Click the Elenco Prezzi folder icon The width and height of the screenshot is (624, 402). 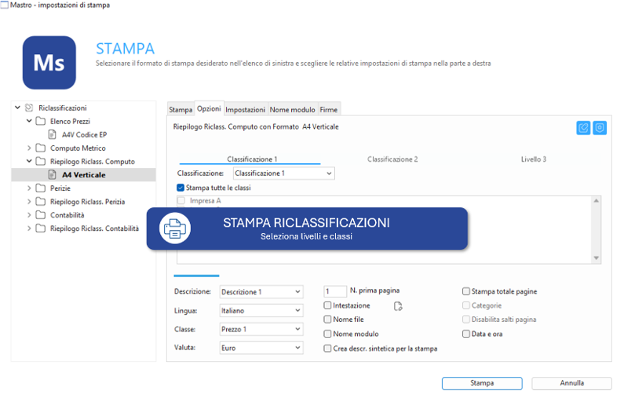41,121
